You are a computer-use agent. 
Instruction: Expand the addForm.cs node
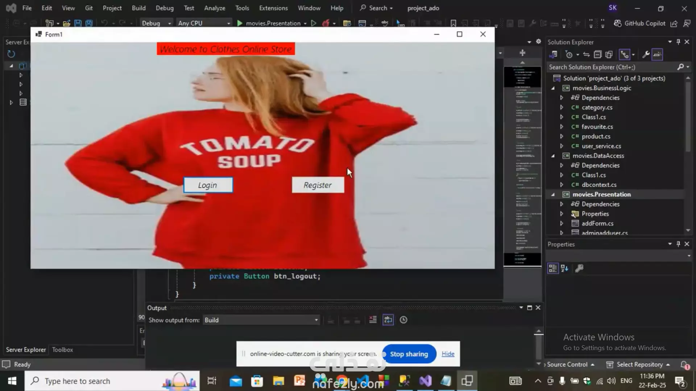click(x=562, y=223)
